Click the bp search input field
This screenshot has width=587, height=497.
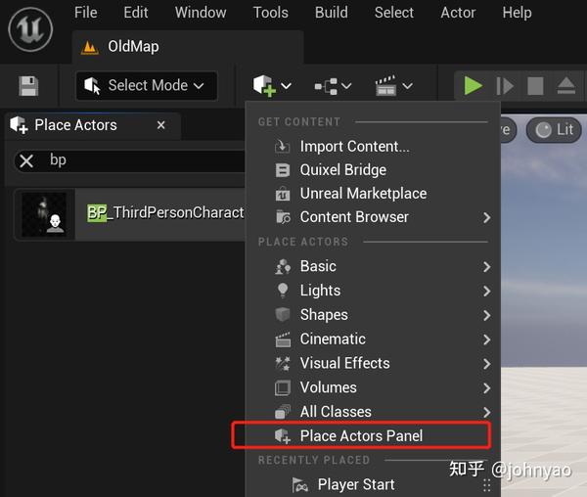147,160
